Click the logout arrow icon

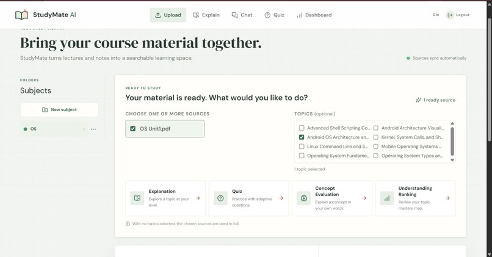pos(450,15)
